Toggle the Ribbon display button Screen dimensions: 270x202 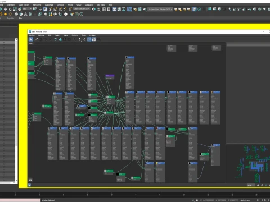(114, 9)
